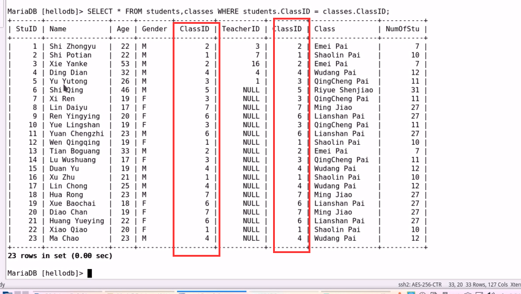Click the Age value 46
521x294 pixels.
tap(125, 90)
